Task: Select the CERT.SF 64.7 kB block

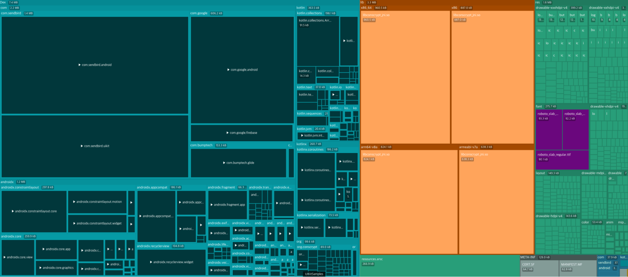Action: pyautogui.click(x=539, y=269)
